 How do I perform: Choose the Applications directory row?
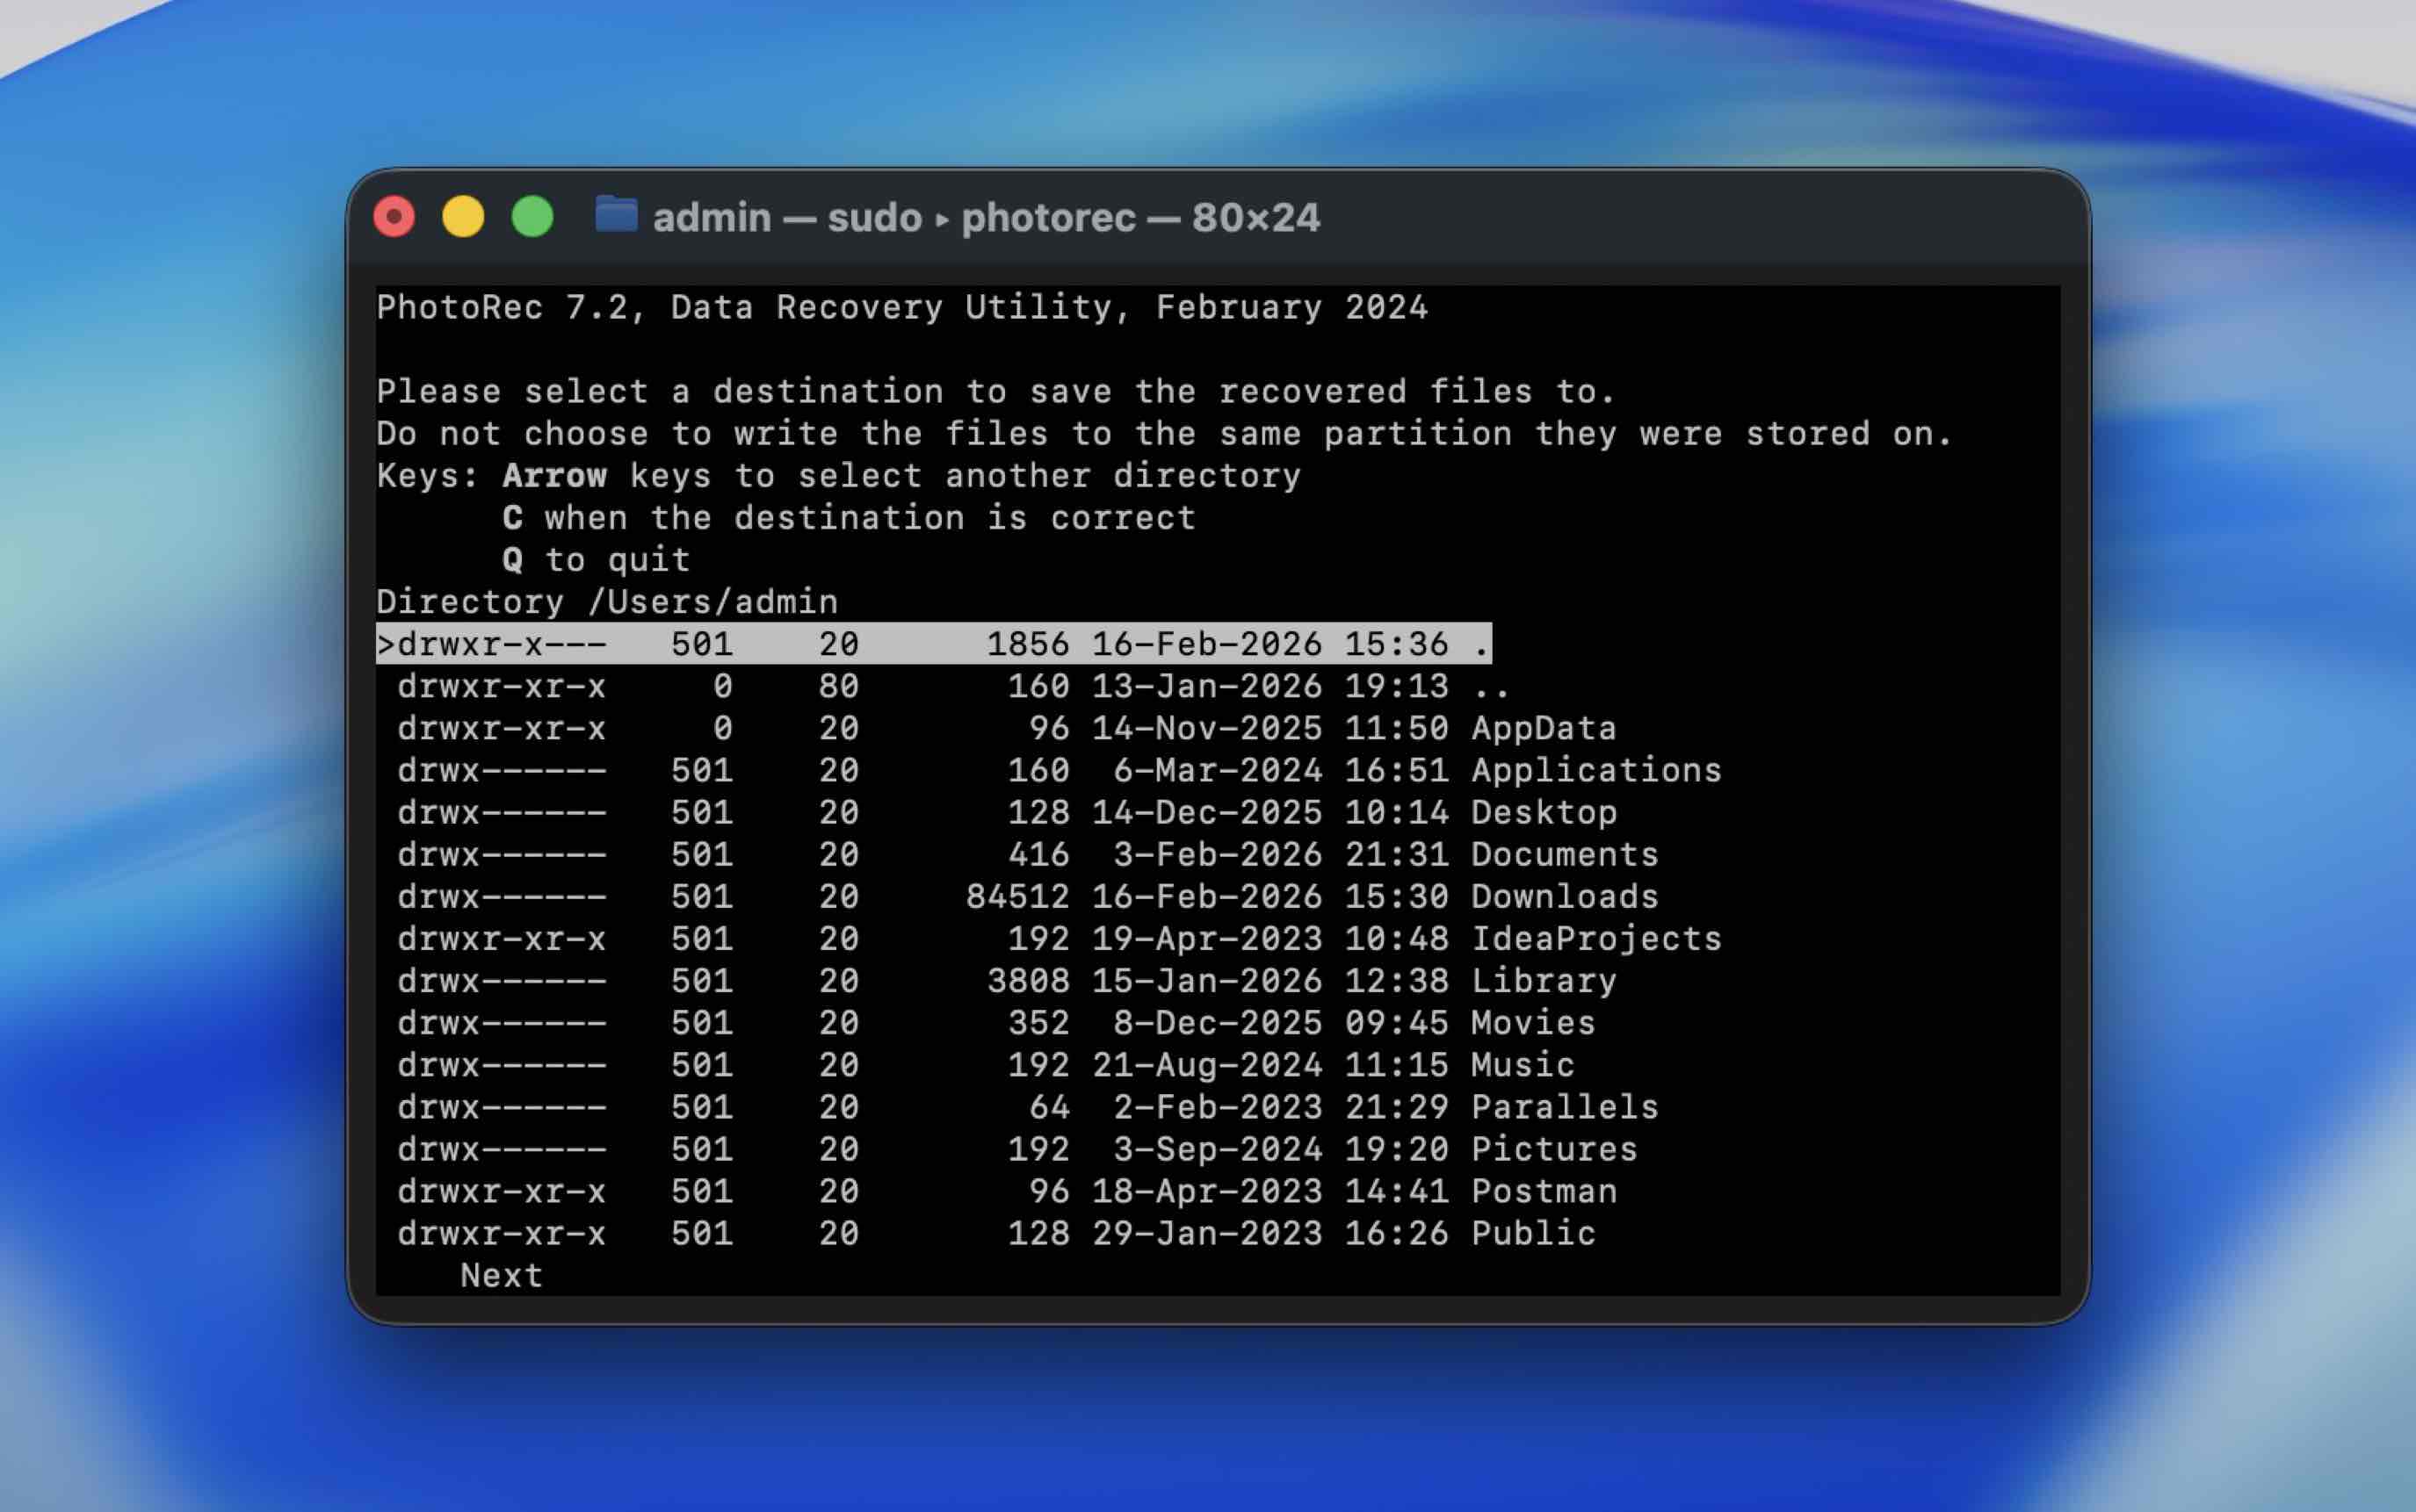[x=1595, y=771]
